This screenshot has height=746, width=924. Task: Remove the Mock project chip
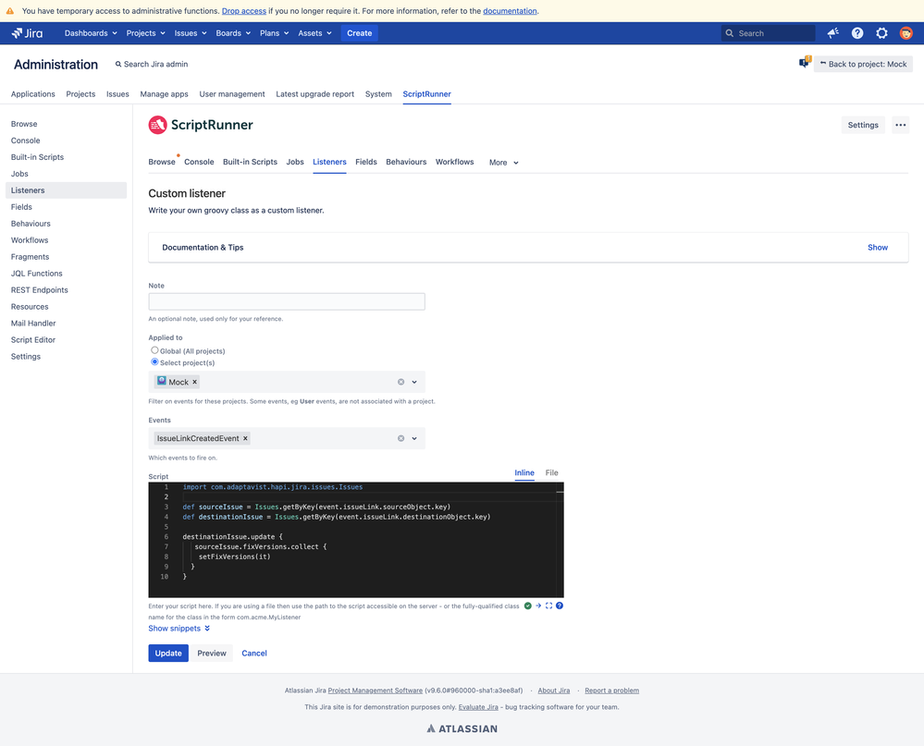click(194, 382)
